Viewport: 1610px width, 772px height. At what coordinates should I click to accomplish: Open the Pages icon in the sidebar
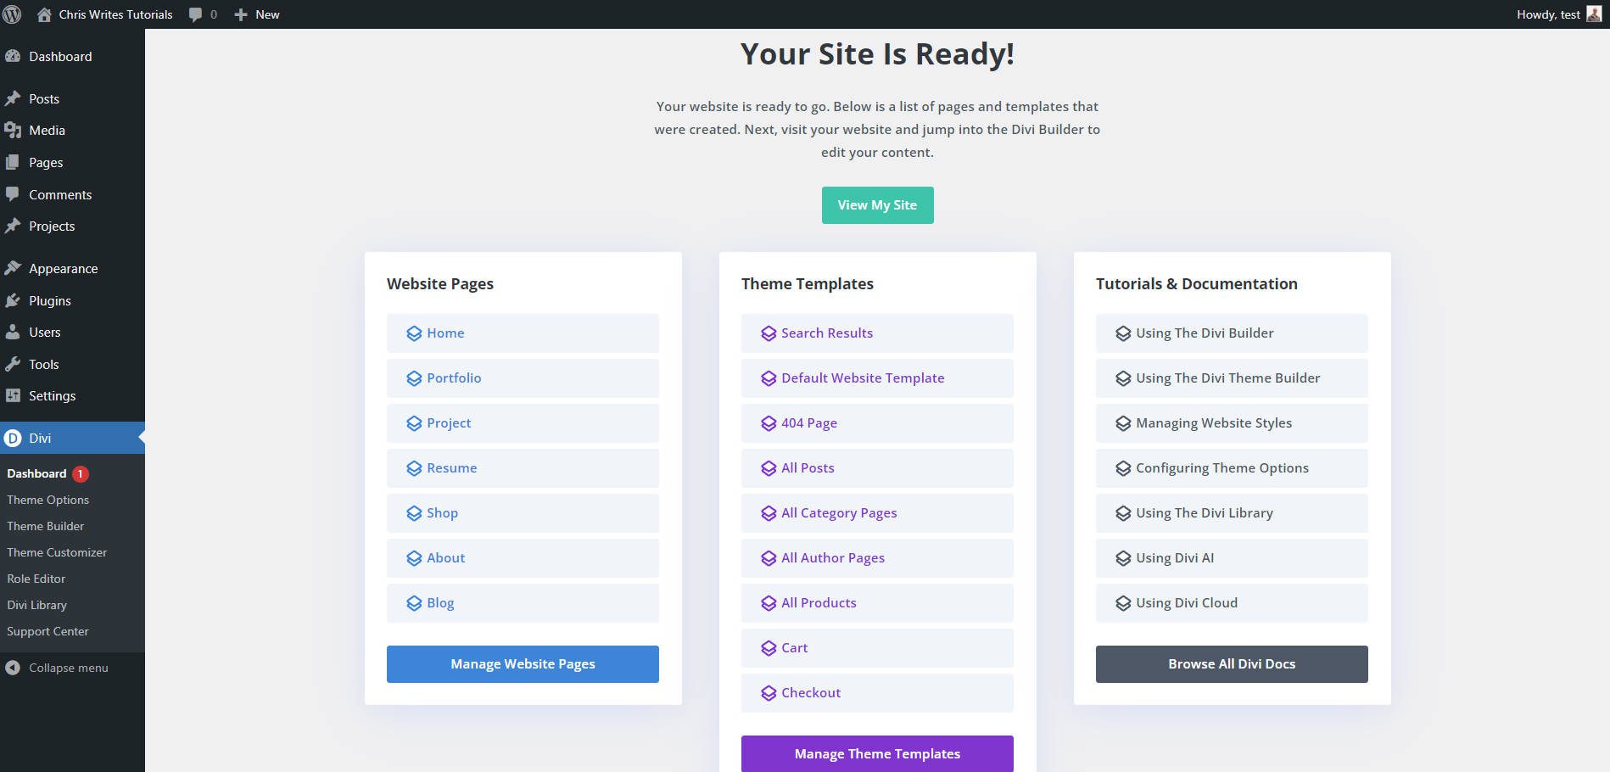13,162
